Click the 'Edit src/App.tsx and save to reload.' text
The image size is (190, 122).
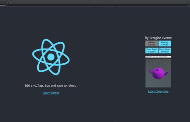51,86
